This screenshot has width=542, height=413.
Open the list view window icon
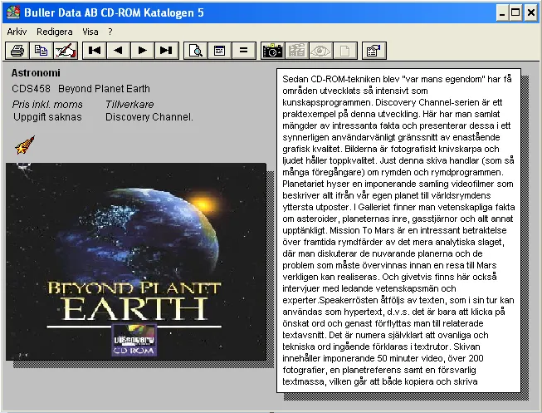(219, 51)
